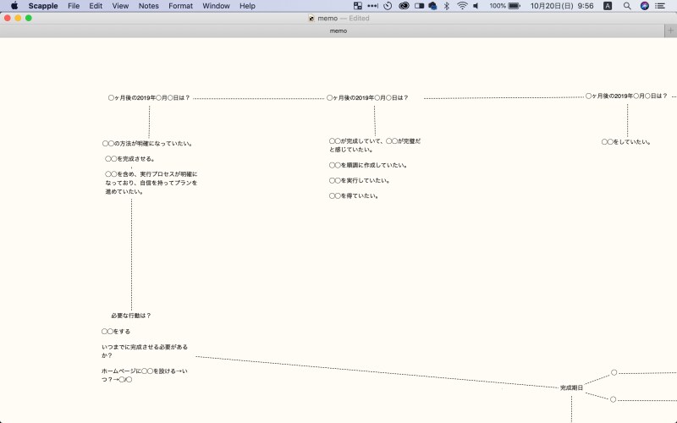Screen dimensions: 677x423
Task: Select the date note above '○○をしていたい。'
Action: [x=626, y=96]
